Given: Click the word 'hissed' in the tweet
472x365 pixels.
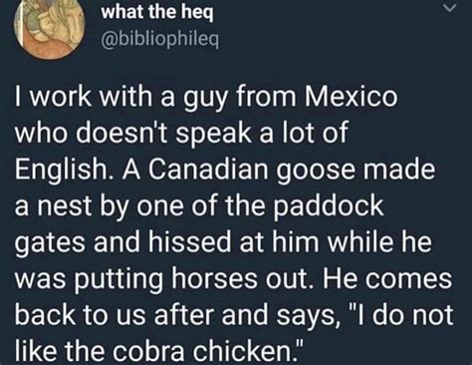Looking at the screenshot, I should click(190, 241).
